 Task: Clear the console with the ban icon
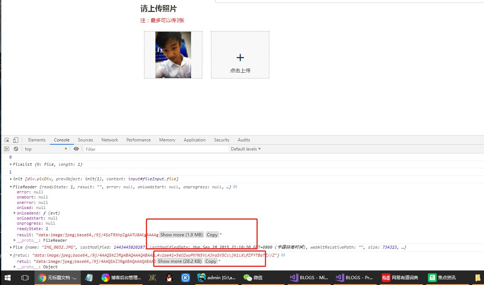[x=16, y=149]
